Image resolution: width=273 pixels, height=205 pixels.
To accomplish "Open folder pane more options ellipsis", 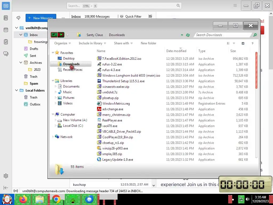I will click(63, 18).
